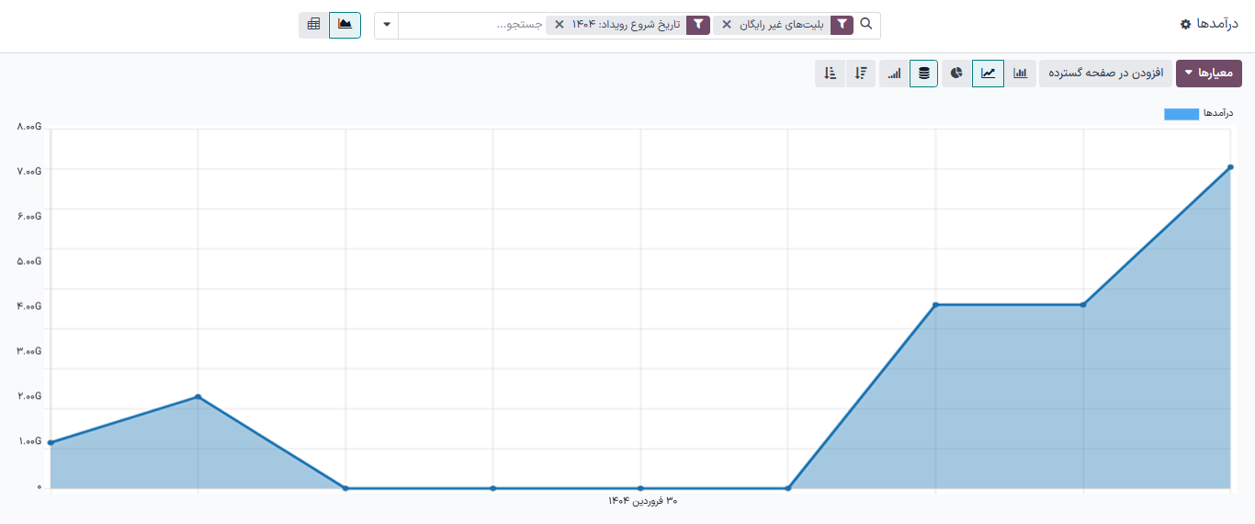Open the gear menu beside درآمدها title

[x=1186, y=24]
